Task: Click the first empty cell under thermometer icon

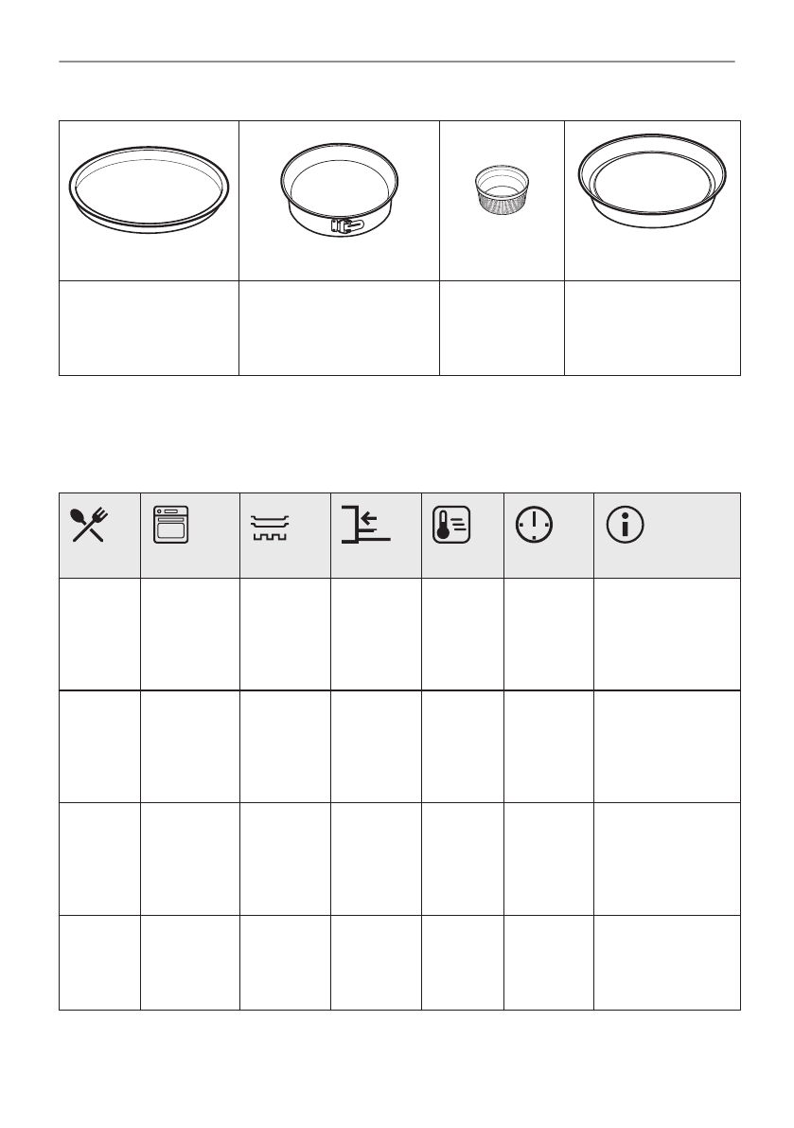Action: click(462, 634)
